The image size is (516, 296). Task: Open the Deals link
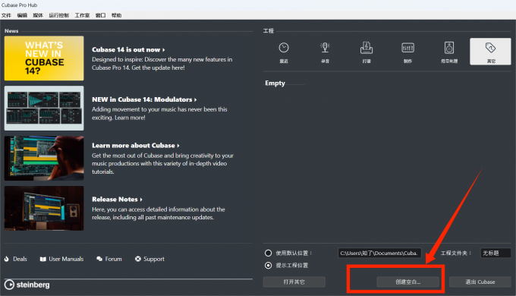click(x=20, y=259)
